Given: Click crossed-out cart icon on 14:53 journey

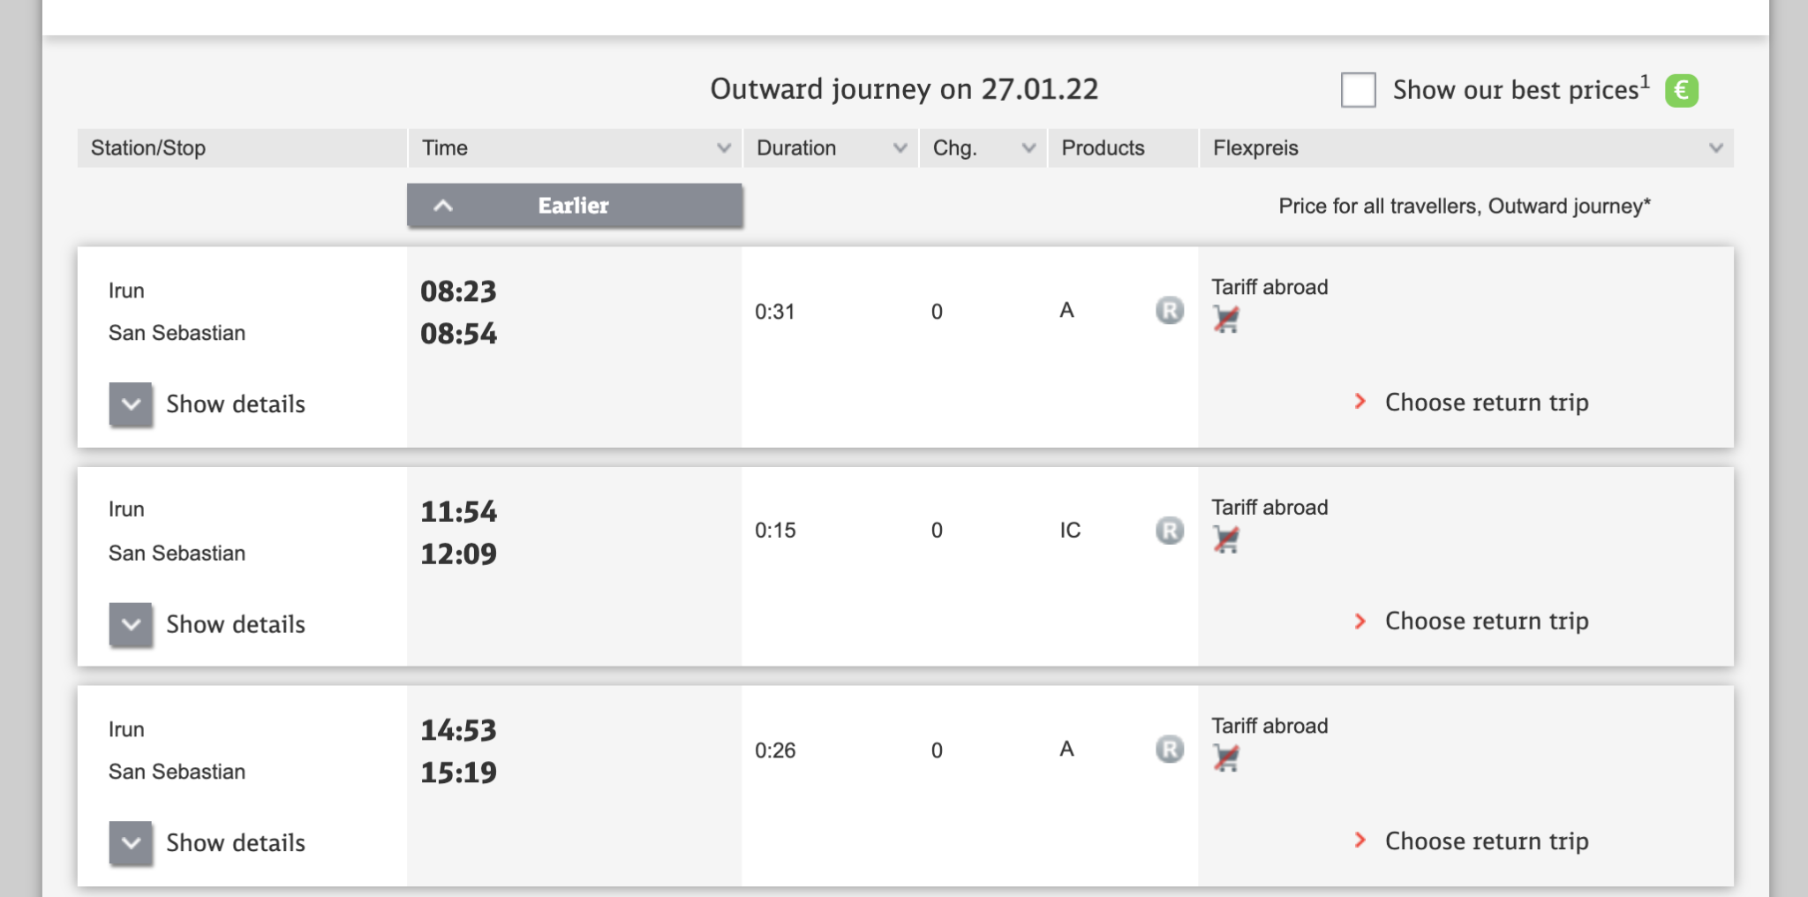Looking at the screenshot, I should coord(1226,758).
